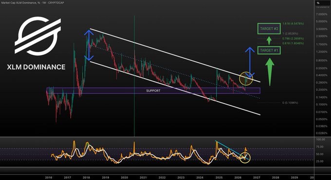This screenshot has width=331, height=180.
Task: Select the 0.0360% price axis label
Action: click(x=321, y=126)
